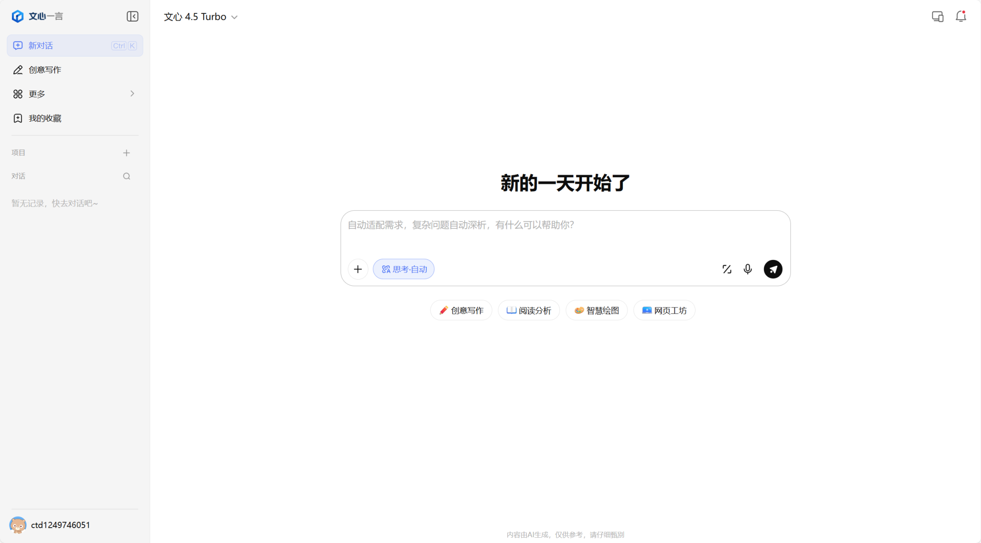Screen dimensions: 981x543
Task: Expand the 更多 submenu arrow
Action: tap(132, 94)
